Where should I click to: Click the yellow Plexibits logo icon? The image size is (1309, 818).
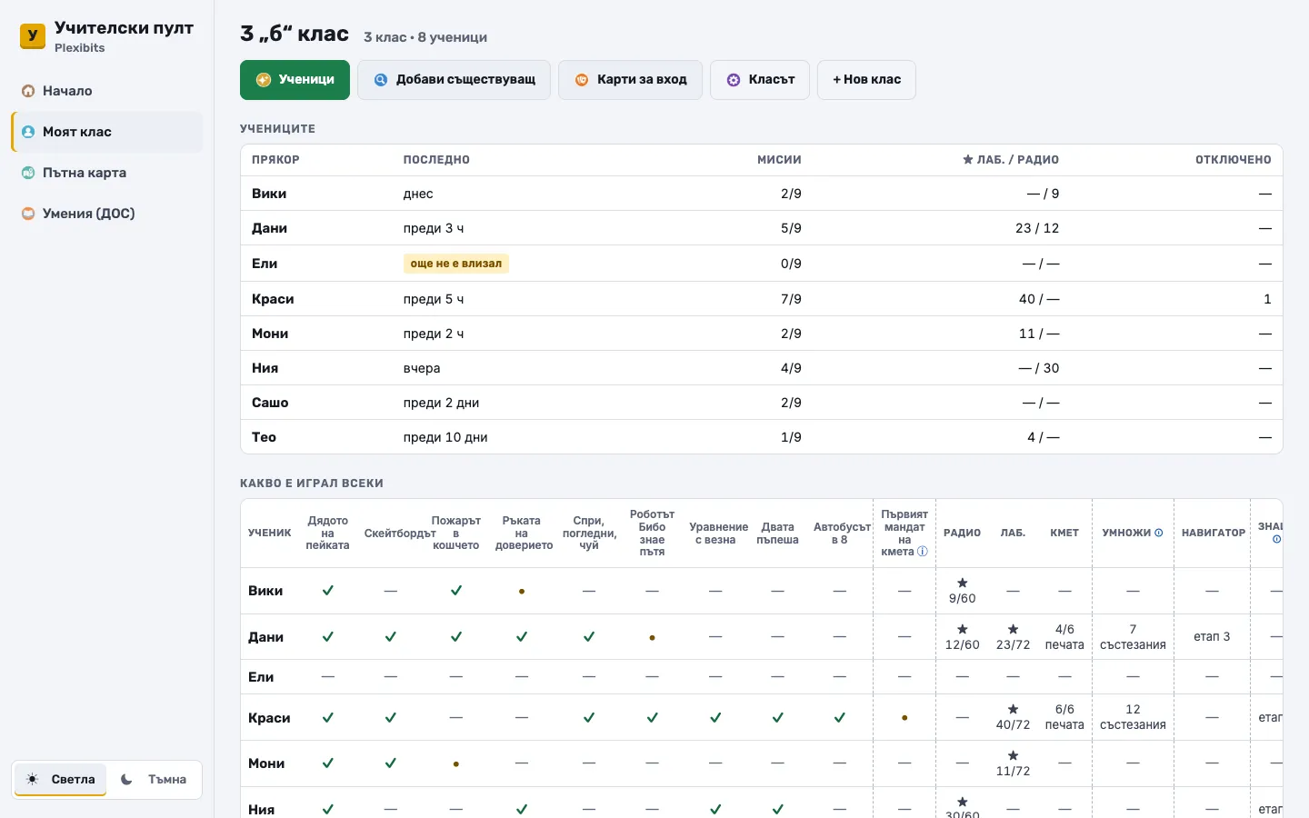coord(33,36)
